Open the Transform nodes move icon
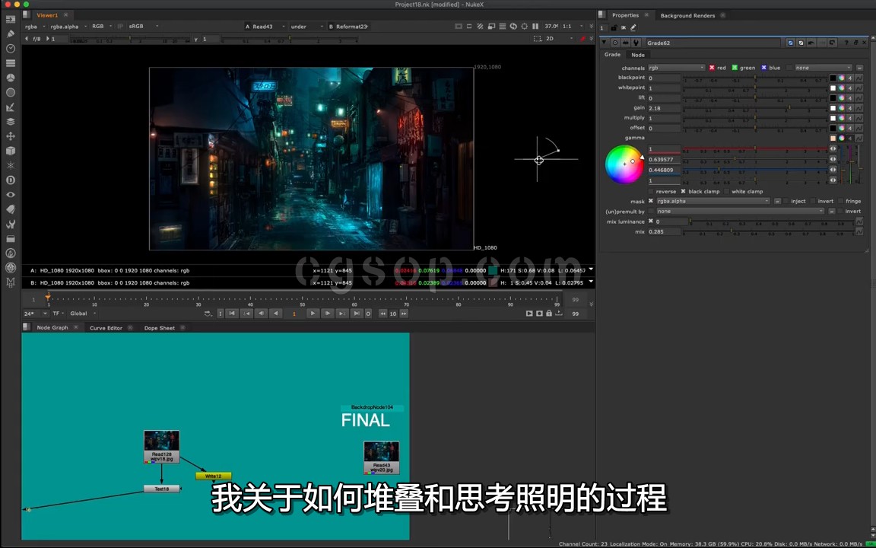 [x=10, y=136]
